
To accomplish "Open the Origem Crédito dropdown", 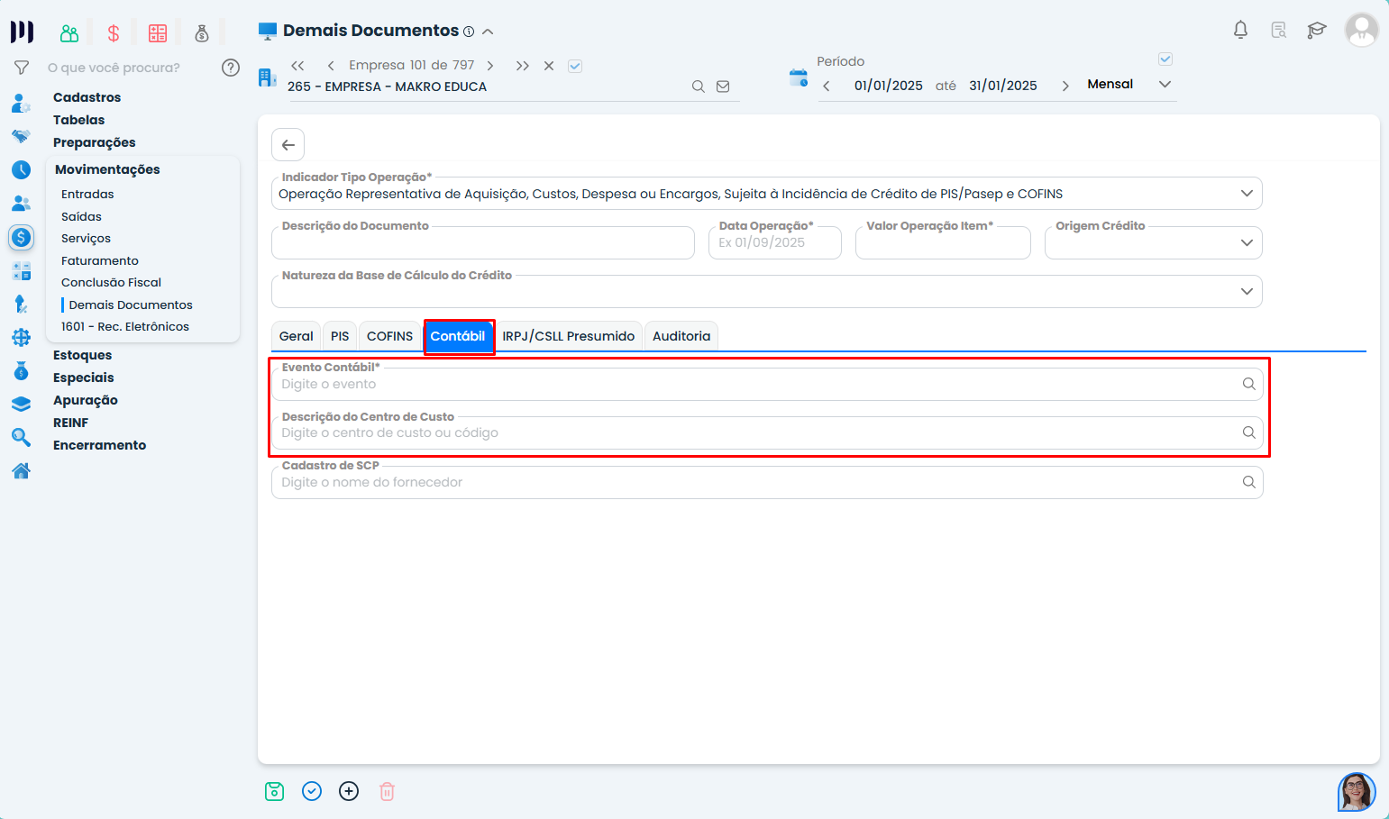I will [1247, 242].
